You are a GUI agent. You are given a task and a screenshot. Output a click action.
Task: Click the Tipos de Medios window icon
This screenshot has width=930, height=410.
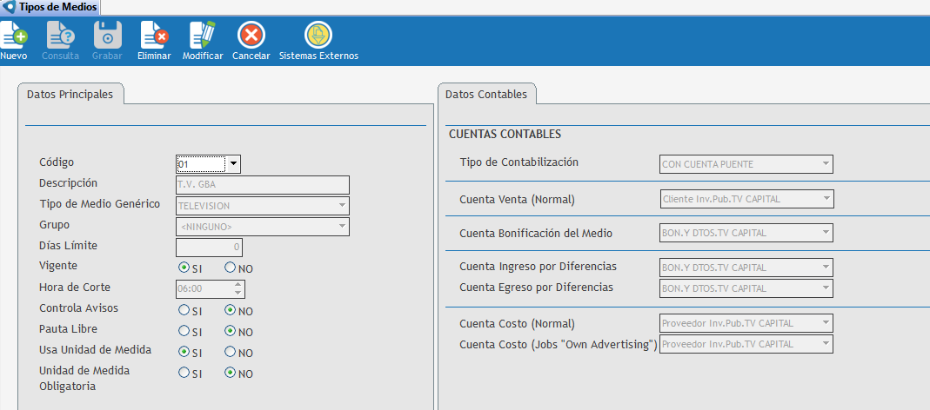coord(9,7)
